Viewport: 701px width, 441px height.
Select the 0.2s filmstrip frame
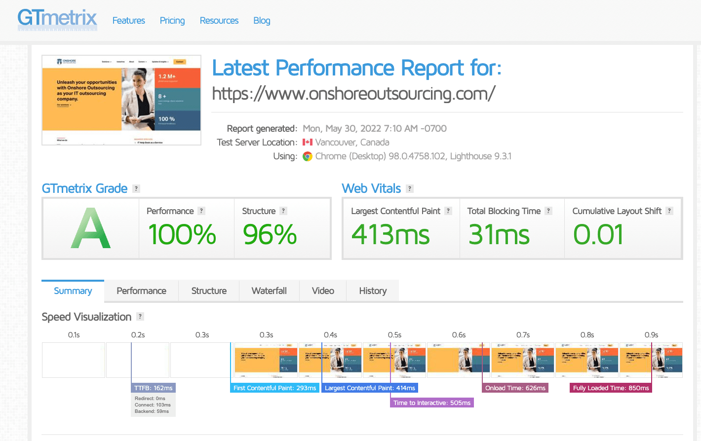point(138,360)
